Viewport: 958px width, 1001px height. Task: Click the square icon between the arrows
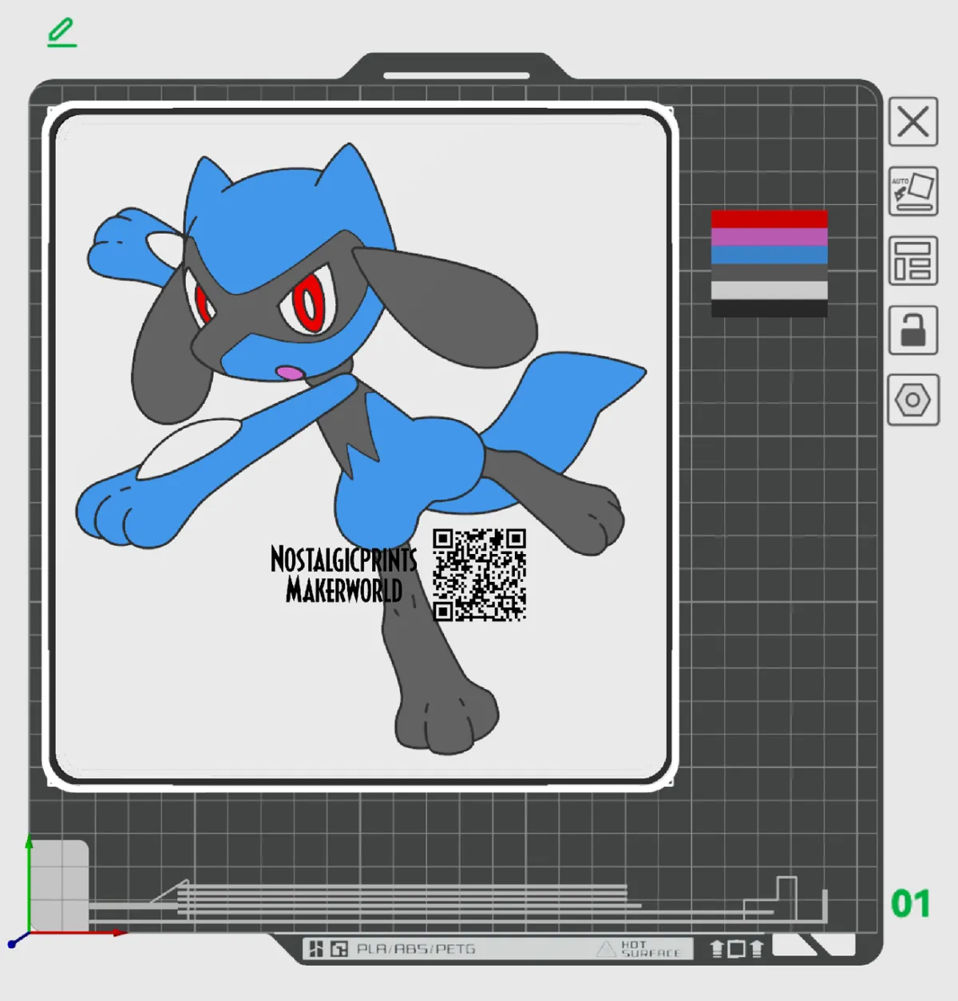coord(736,949)
